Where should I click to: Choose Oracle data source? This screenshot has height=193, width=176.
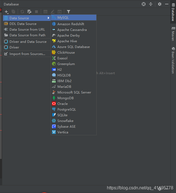pyautogui.click(x=74, y=104)
